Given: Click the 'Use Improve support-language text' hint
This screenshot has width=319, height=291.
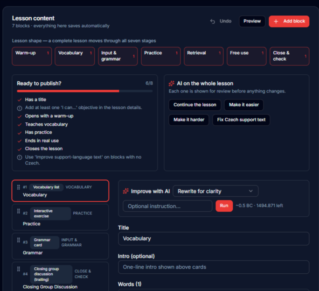Looking at the screenshot, I should pos(83,160).
